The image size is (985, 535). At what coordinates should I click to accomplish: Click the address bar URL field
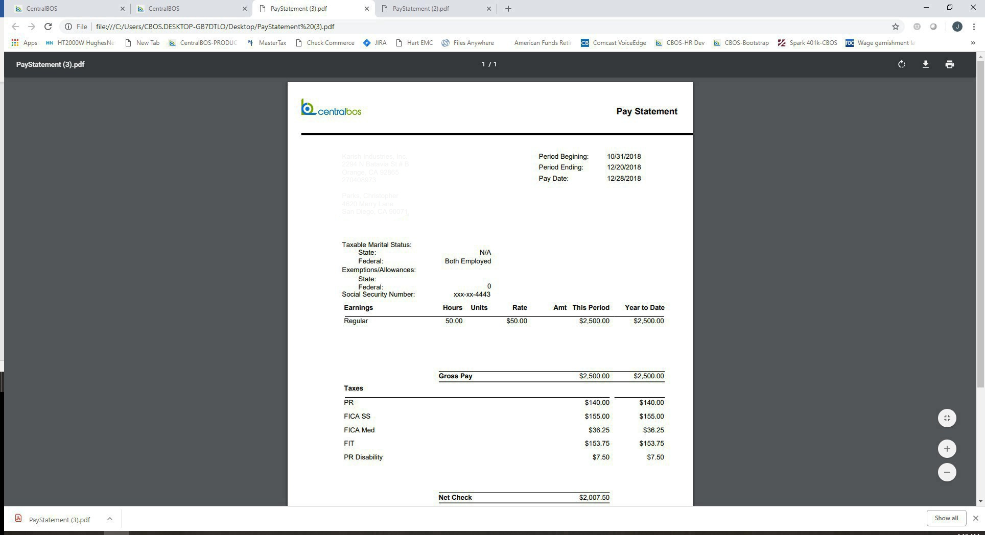click(460, 27)
